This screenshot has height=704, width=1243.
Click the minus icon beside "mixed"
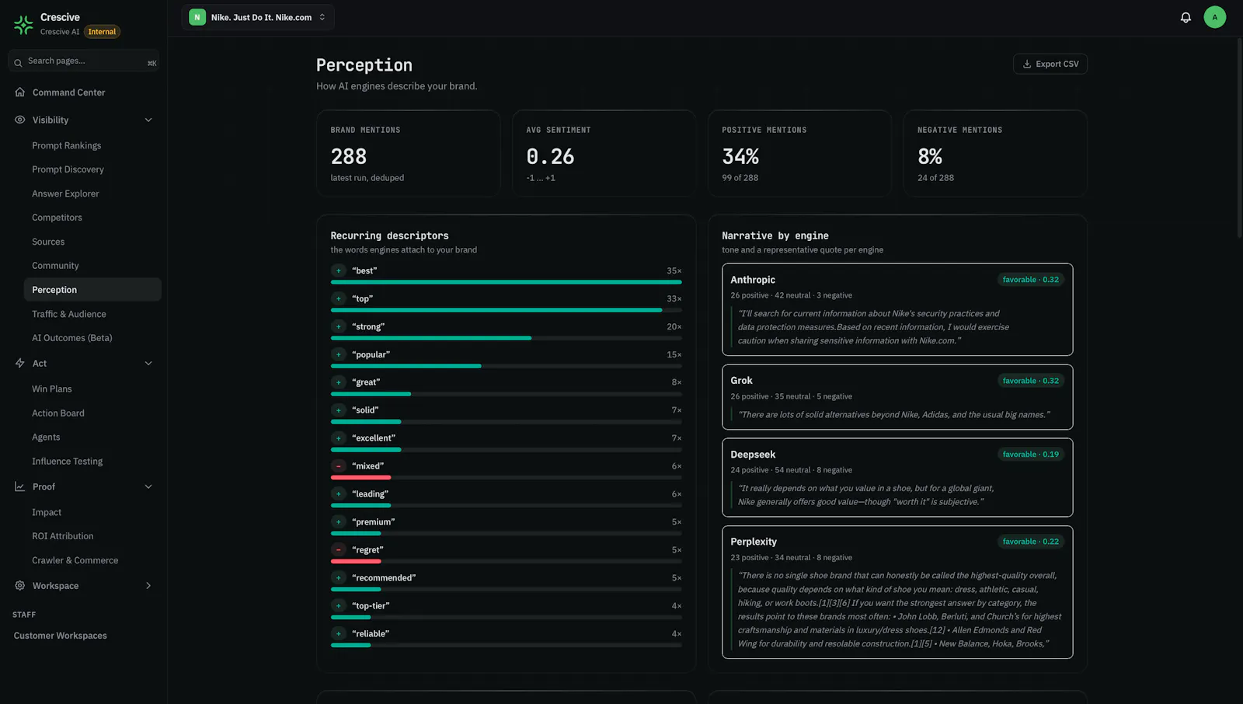pos(339,466)
